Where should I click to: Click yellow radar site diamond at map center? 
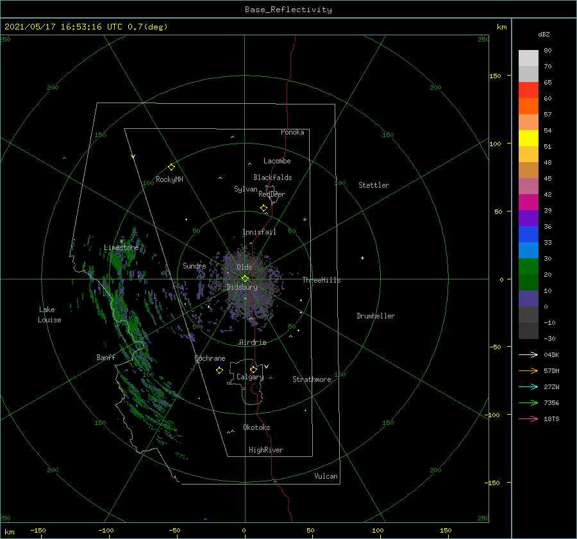tap(245, 279)
